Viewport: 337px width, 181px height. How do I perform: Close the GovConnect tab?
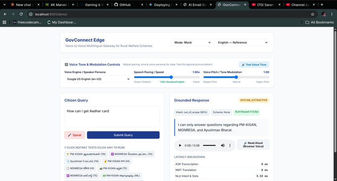245,5
